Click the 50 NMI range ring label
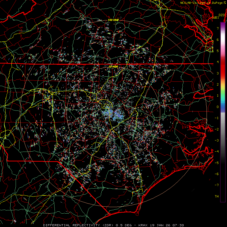The image size is (227, 227). (113, 67)
